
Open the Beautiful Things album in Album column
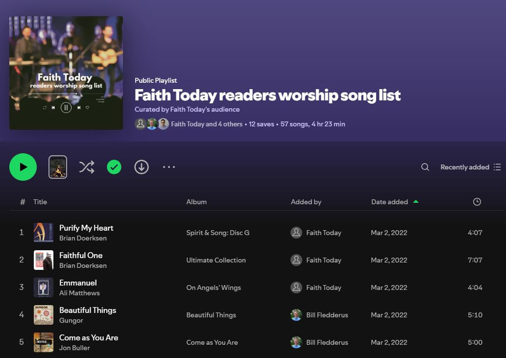coord(211,315)
